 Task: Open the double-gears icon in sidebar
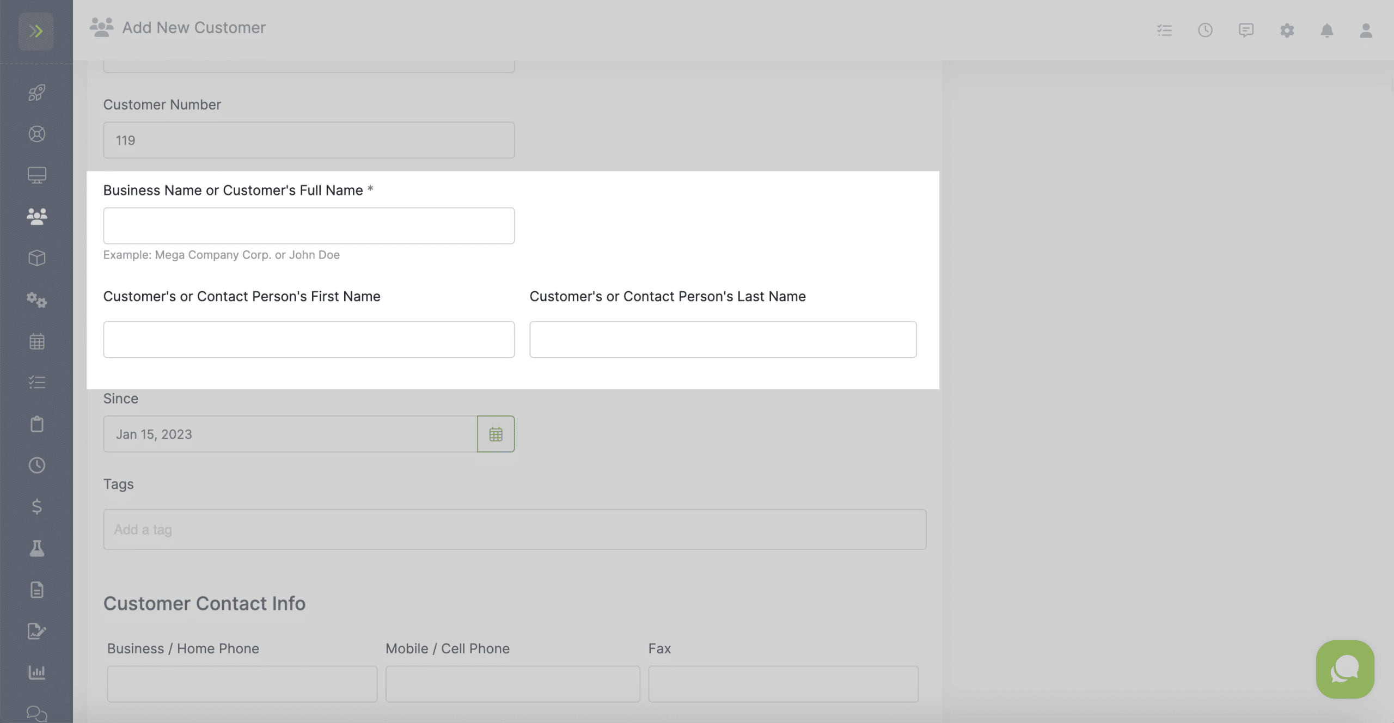click(36, 299)
